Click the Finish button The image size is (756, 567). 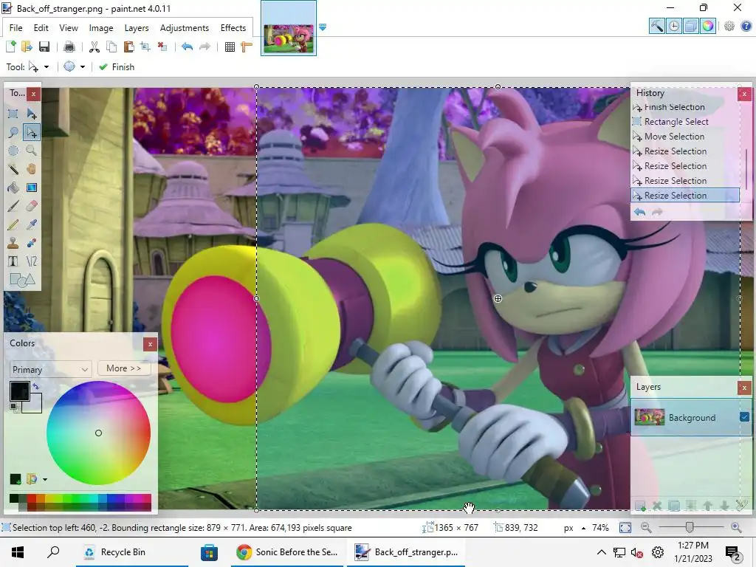click(x=117, y=67)
